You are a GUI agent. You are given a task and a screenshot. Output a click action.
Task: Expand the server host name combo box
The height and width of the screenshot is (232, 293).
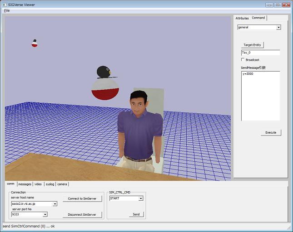(x=55, y=204)
